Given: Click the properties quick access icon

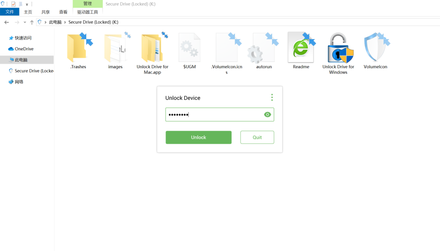Looking at the screenshot, I should click(x=13, y=4).
